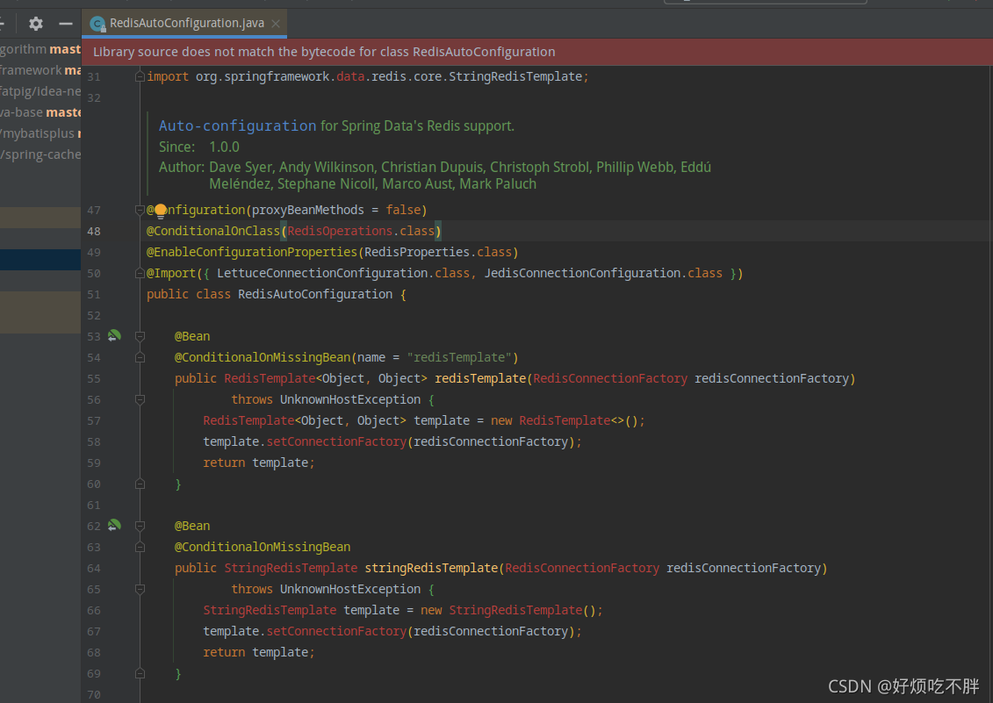The image size is (993, 703).
Task: Click setConnectionFactory call on line 67
Action: click(x=336, y=631)
